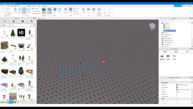Open Game Settings
This screenshot has width=193, height=109.
point(99,11)
